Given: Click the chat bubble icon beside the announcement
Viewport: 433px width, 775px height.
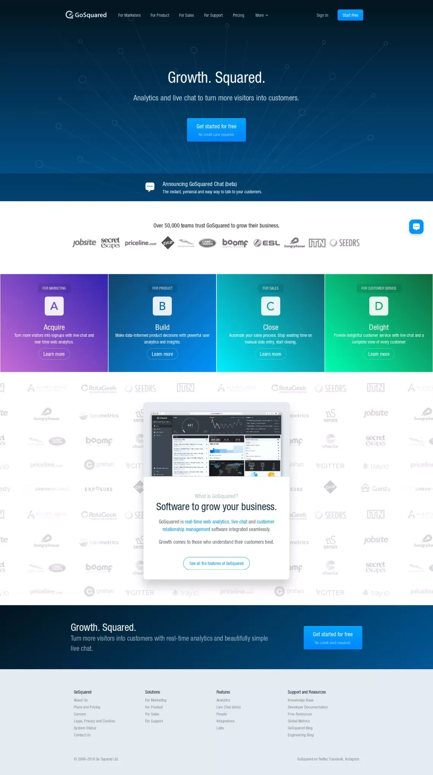Looking at the screenshot, I should pos(150,187).
